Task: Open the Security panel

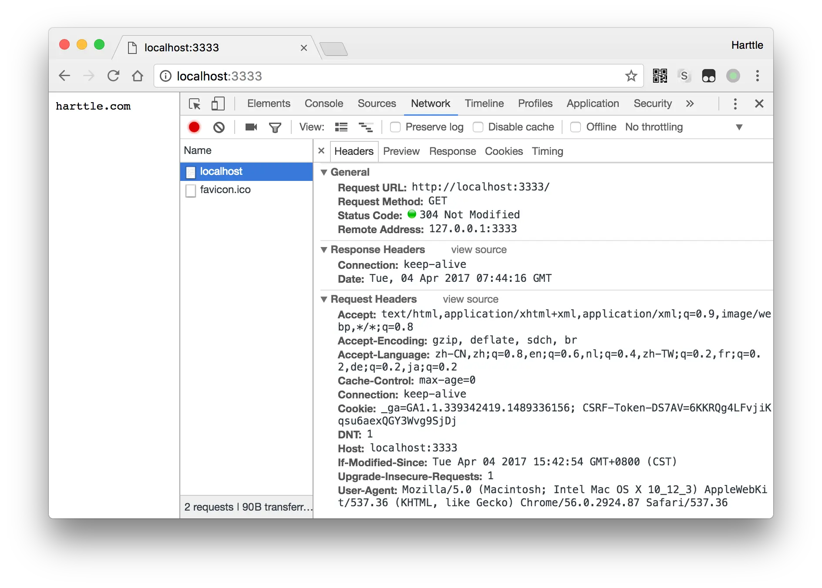Action: (x=652, y=104)
